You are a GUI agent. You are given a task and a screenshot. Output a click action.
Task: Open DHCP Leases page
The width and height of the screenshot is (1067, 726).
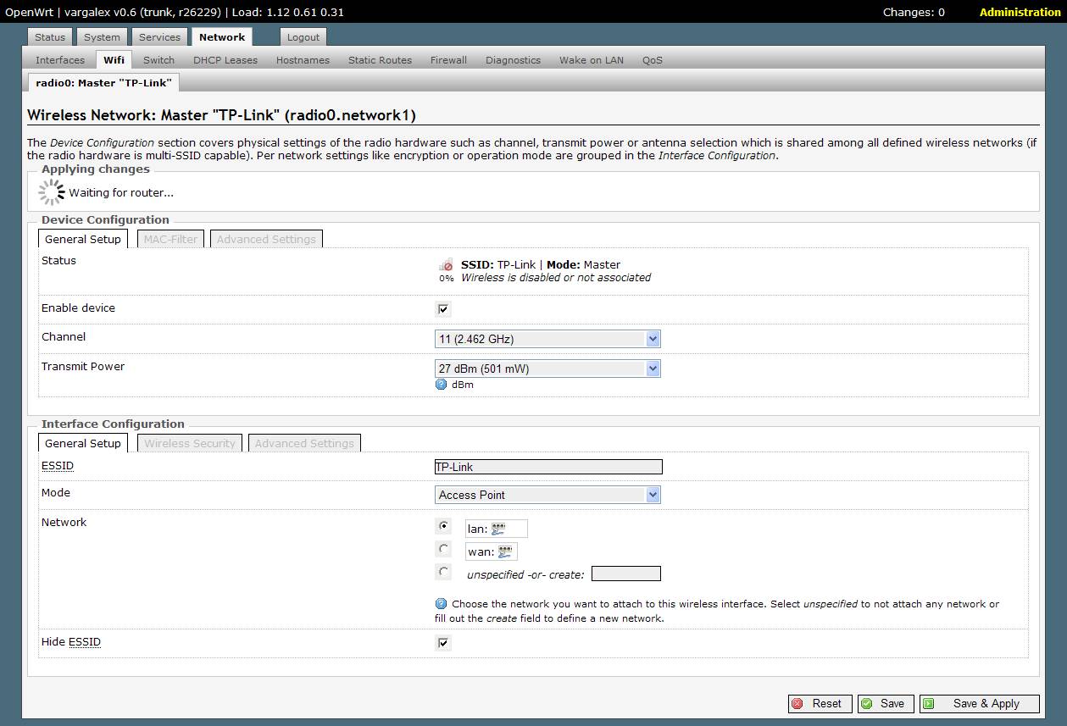point(225,60)
